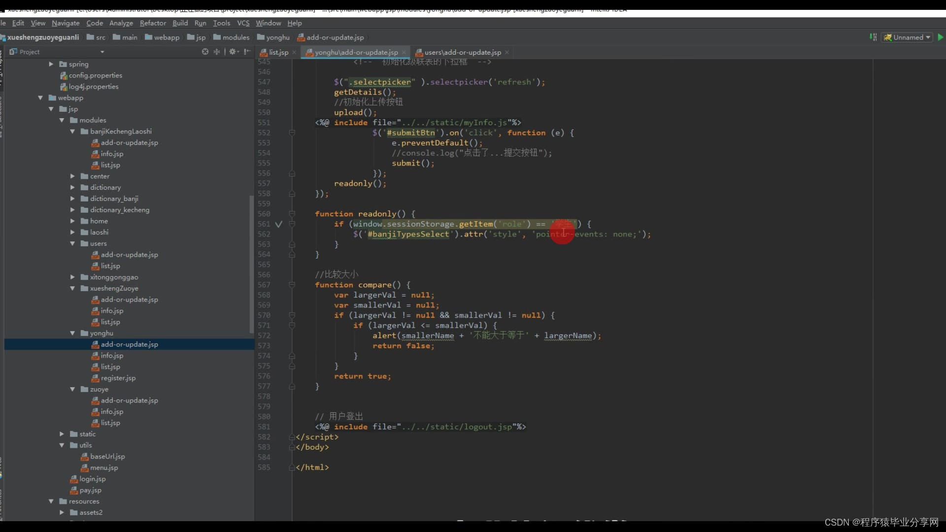Fold the submitBtn click handler at line 552
This screenshot has height=532, width=946.
point(292,133)
